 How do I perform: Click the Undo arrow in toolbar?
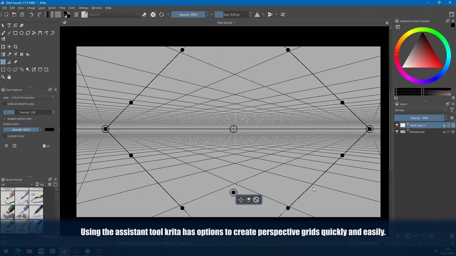(x=32, y=15)
